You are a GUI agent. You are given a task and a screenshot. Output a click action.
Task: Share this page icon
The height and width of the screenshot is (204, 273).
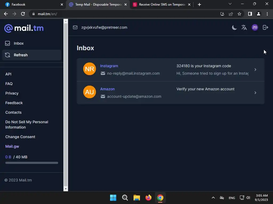coord(231,14)
